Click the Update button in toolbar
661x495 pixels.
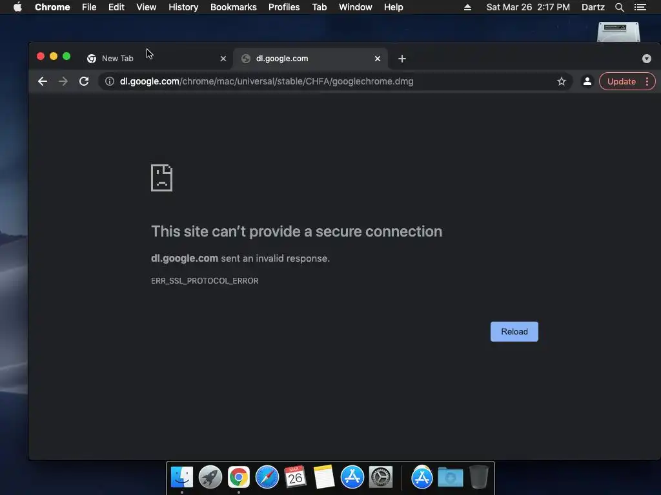coord(622,81)
